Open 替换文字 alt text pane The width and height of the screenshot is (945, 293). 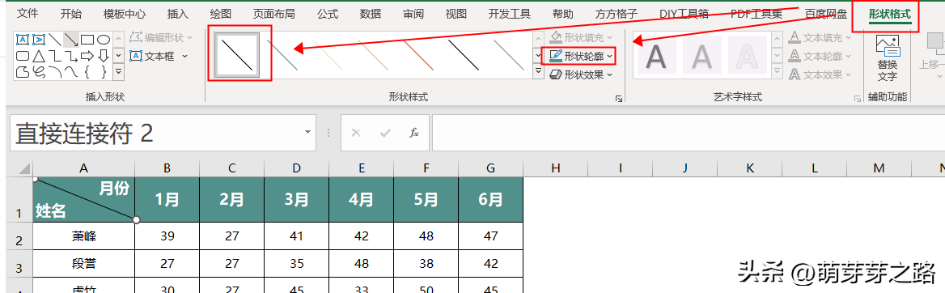pos(887,58)
